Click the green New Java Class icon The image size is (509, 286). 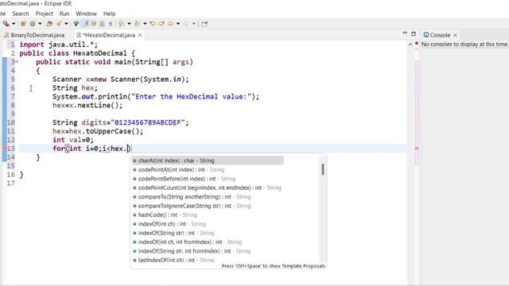tap(33, 24)
